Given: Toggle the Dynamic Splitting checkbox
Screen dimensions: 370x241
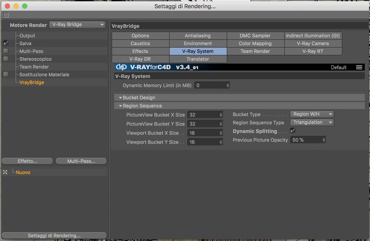Looking at the screenshot, I should coord(293,131).
